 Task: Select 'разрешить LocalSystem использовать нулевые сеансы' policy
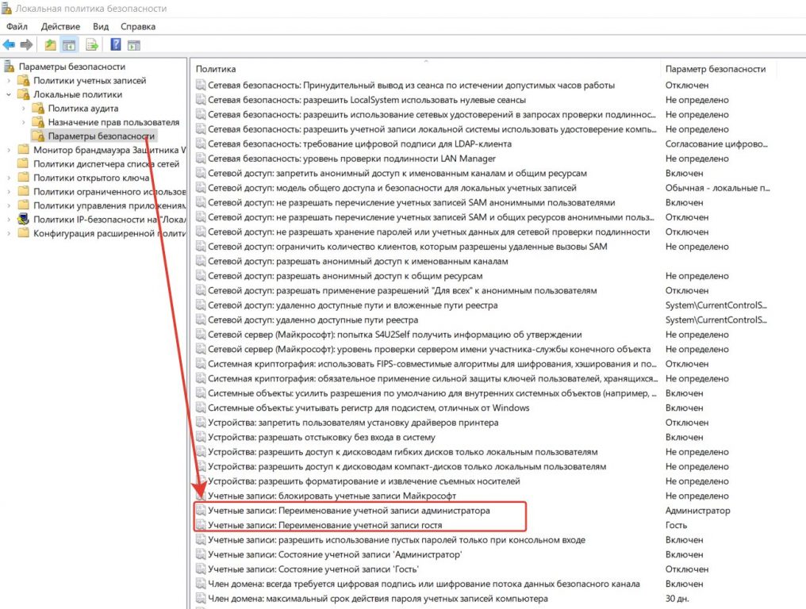367,100
